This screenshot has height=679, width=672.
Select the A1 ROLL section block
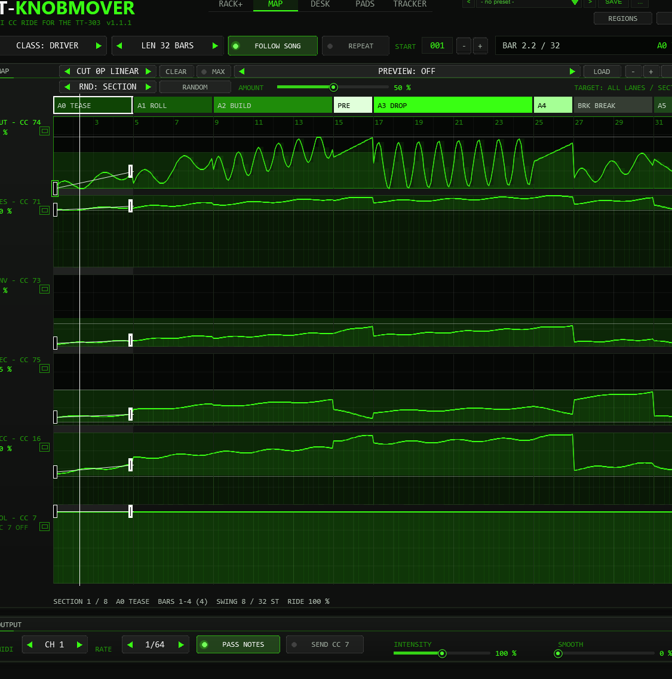point(173,105)
